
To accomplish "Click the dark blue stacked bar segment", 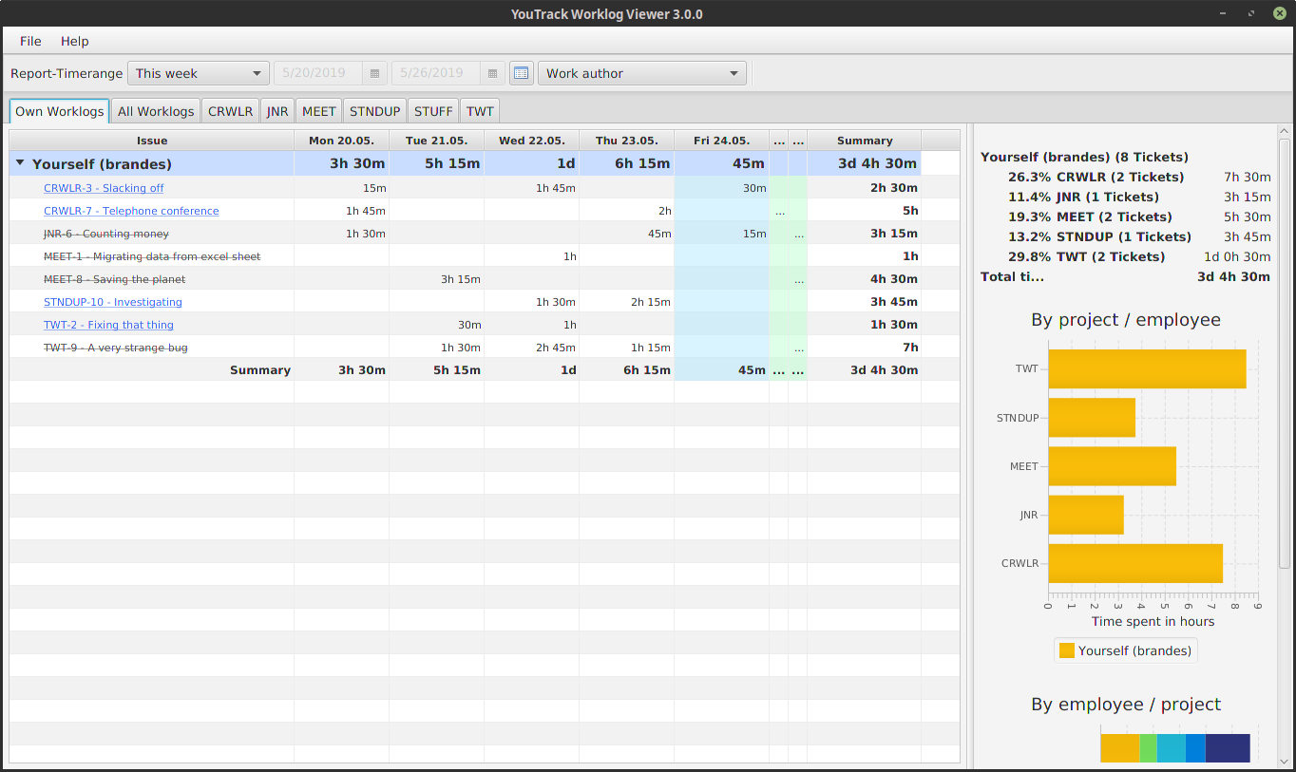I will coord(1228,748).
